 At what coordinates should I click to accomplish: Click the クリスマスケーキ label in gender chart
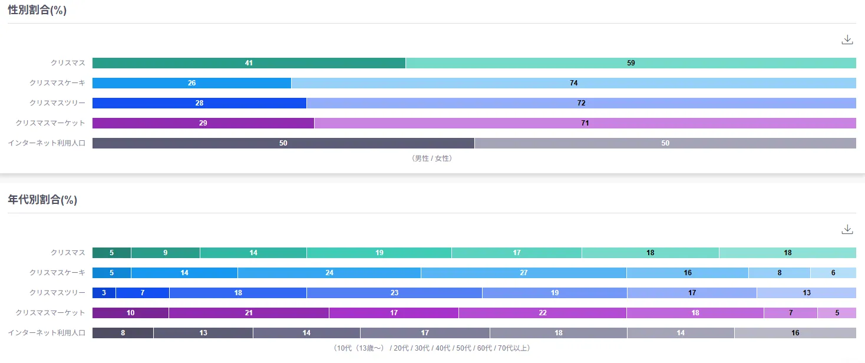57,83
